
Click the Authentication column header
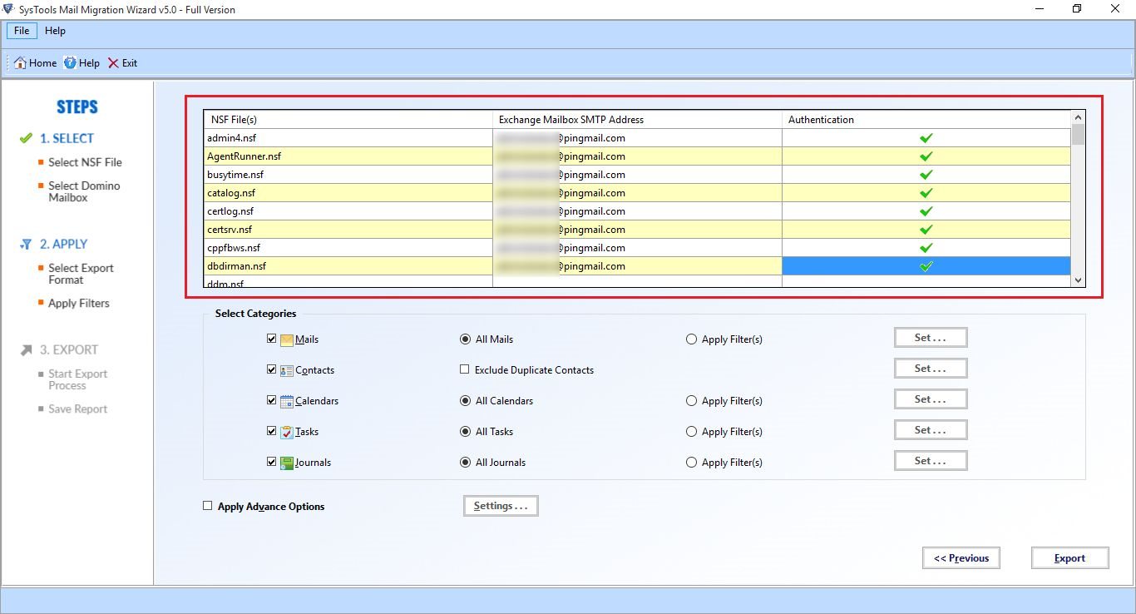pyautogui.click(x=927, y=120)
